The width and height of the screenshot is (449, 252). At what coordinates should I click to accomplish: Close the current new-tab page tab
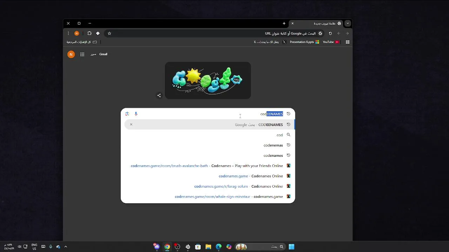tap(293, 23)
